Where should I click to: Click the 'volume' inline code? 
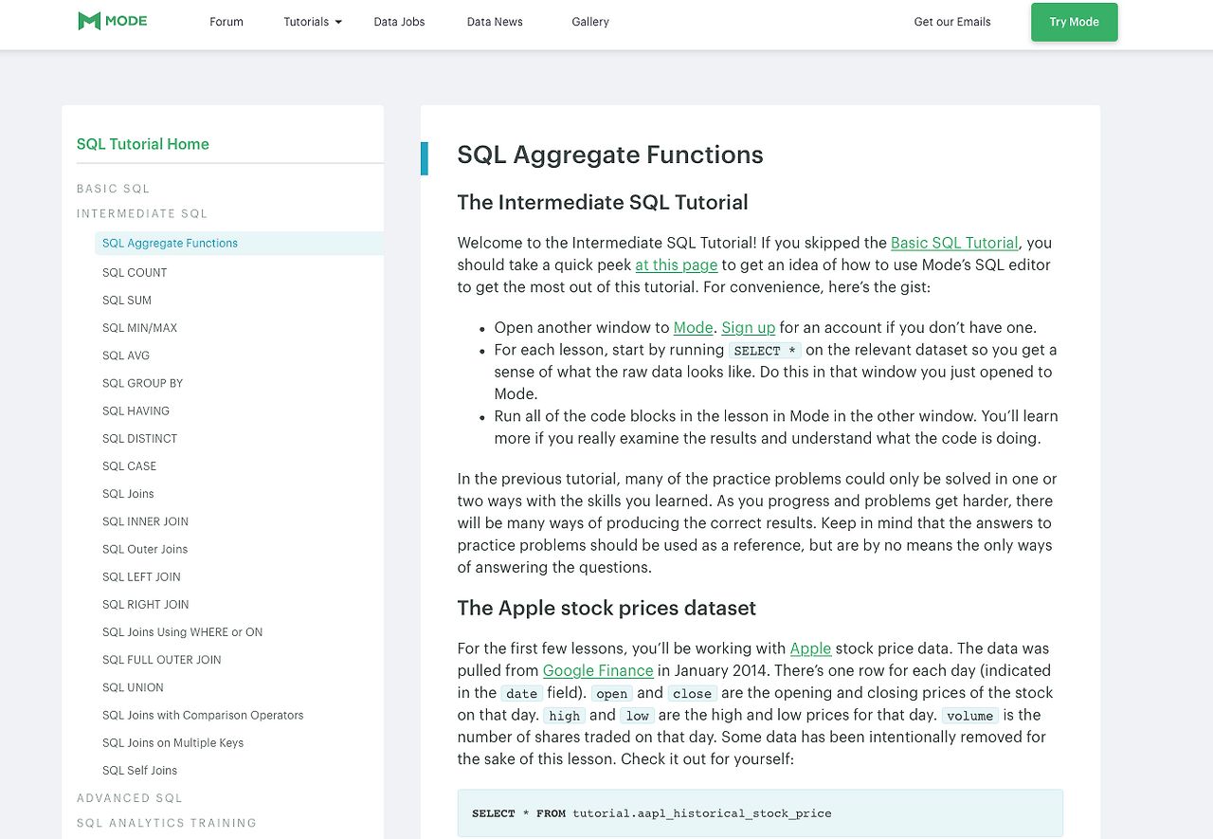[970, 715]
